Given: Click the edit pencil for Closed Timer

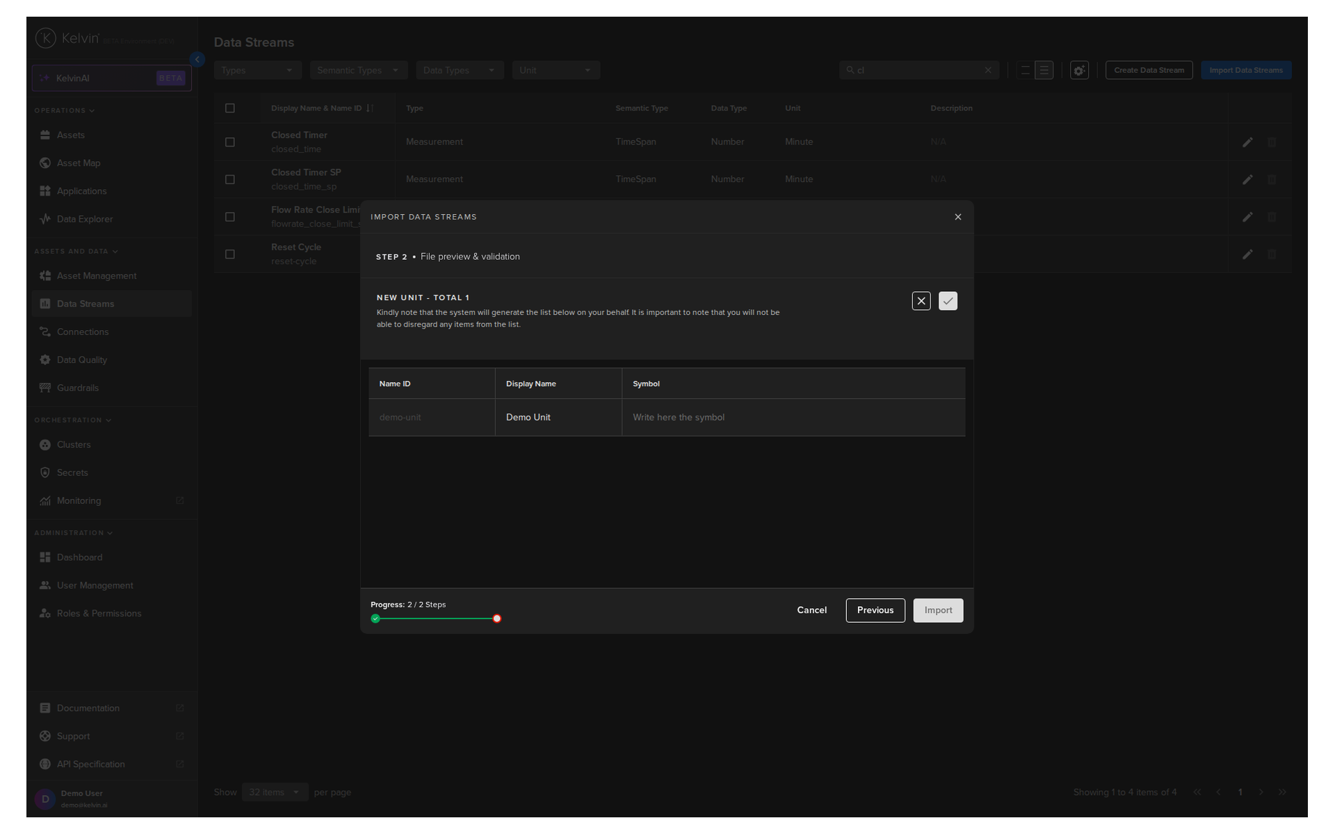Looking at the screenshot, I should pos(1247,142).
